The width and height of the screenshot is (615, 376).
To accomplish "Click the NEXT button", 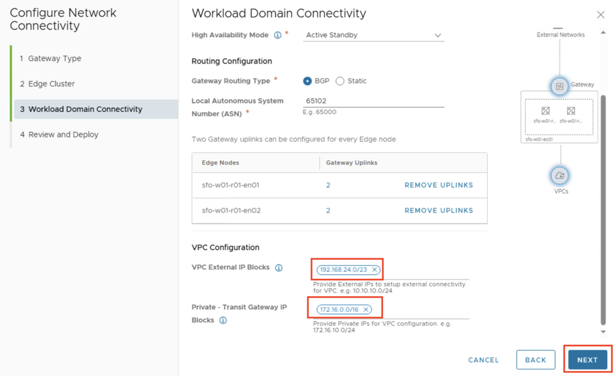I will pyautogui.click(x=587, y=360).
